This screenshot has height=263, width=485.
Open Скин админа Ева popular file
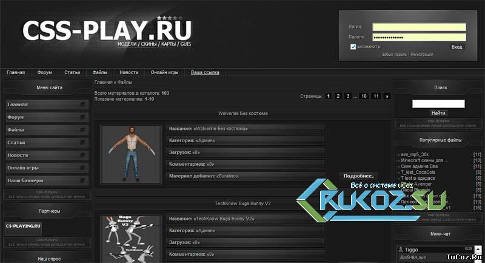pyautogui.click(x=419, y=166)
